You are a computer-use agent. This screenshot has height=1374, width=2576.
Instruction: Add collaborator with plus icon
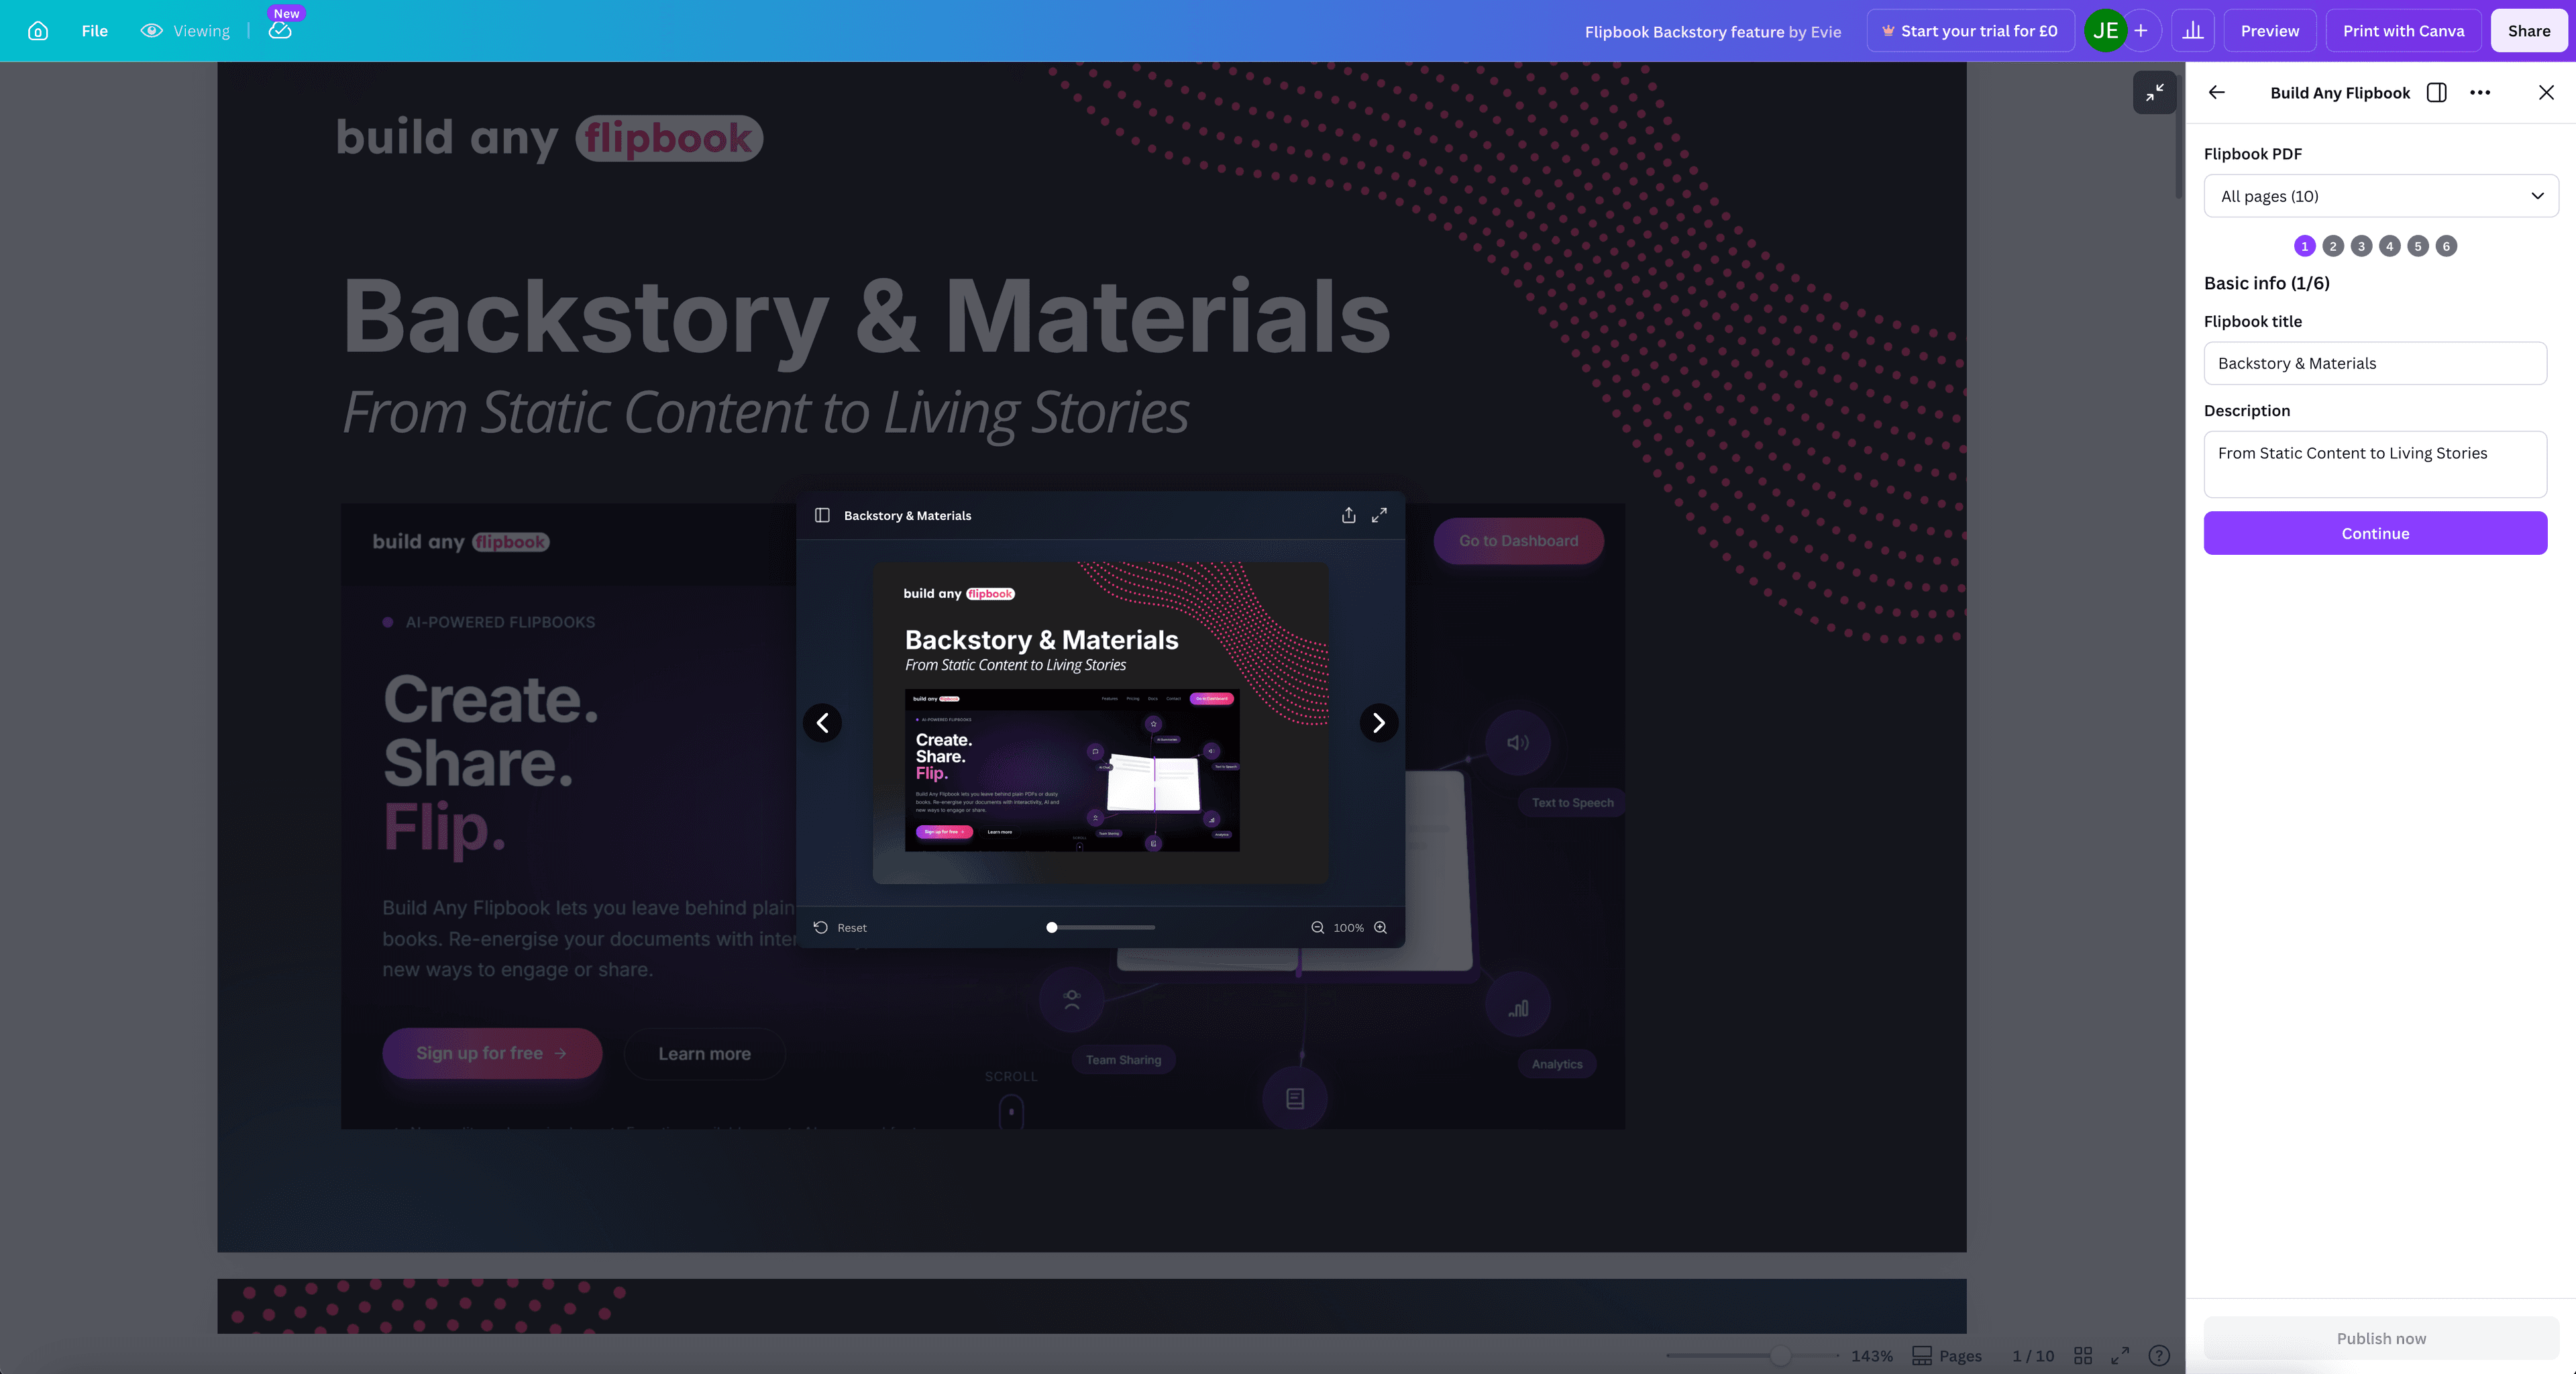tap(2141, 31)
